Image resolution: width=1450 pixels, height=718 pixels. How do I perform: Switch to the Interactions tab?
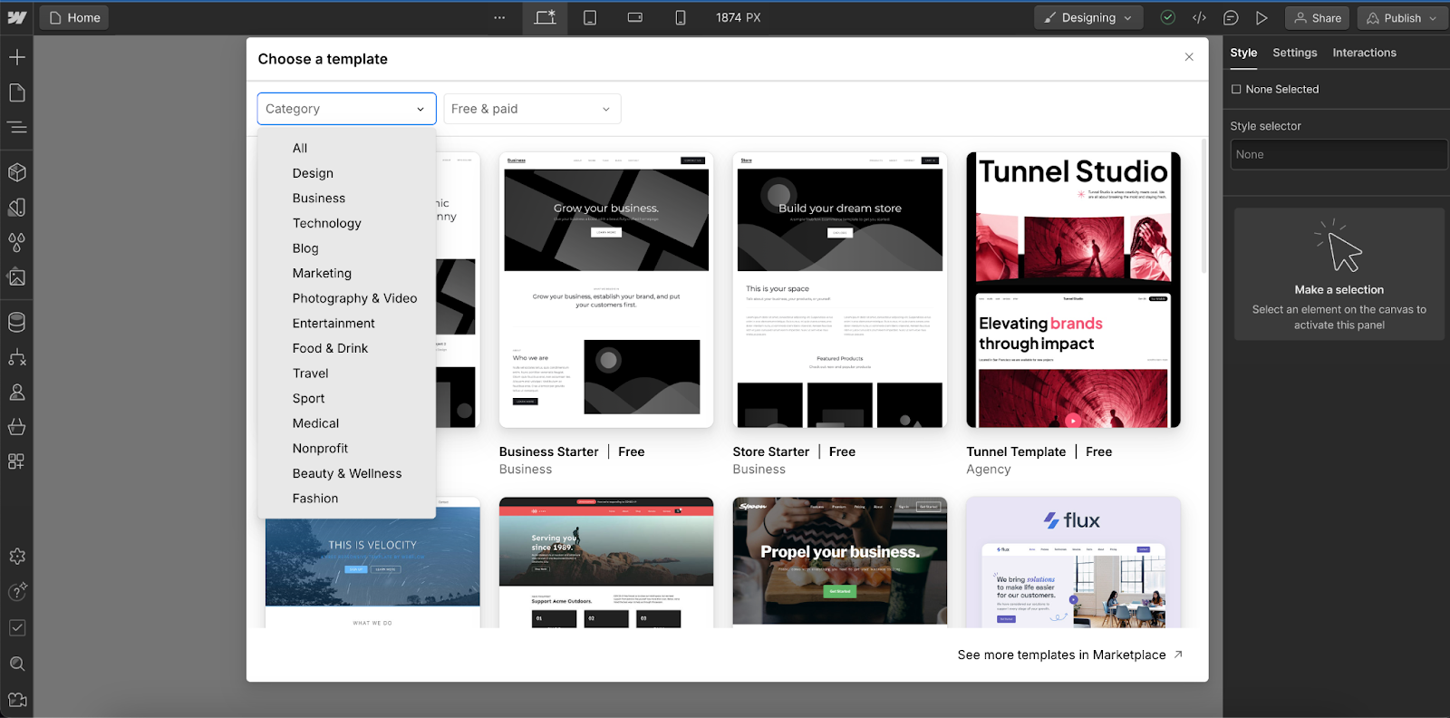coord(1364,53)
